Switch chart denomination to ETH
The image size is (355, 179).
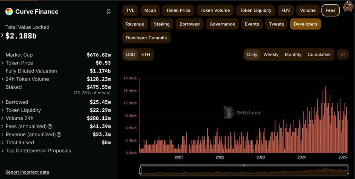146,54
